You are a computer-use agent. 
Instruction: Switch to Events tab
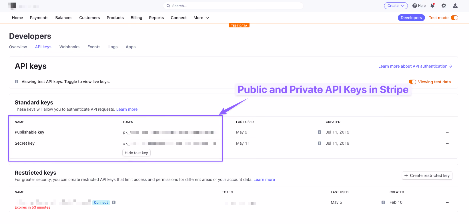[94, 47]
